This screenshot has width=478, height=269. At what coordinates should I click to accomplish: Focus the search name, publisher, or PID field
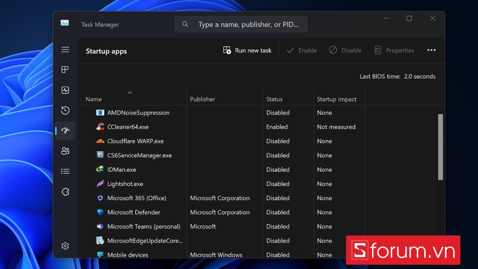241,24
